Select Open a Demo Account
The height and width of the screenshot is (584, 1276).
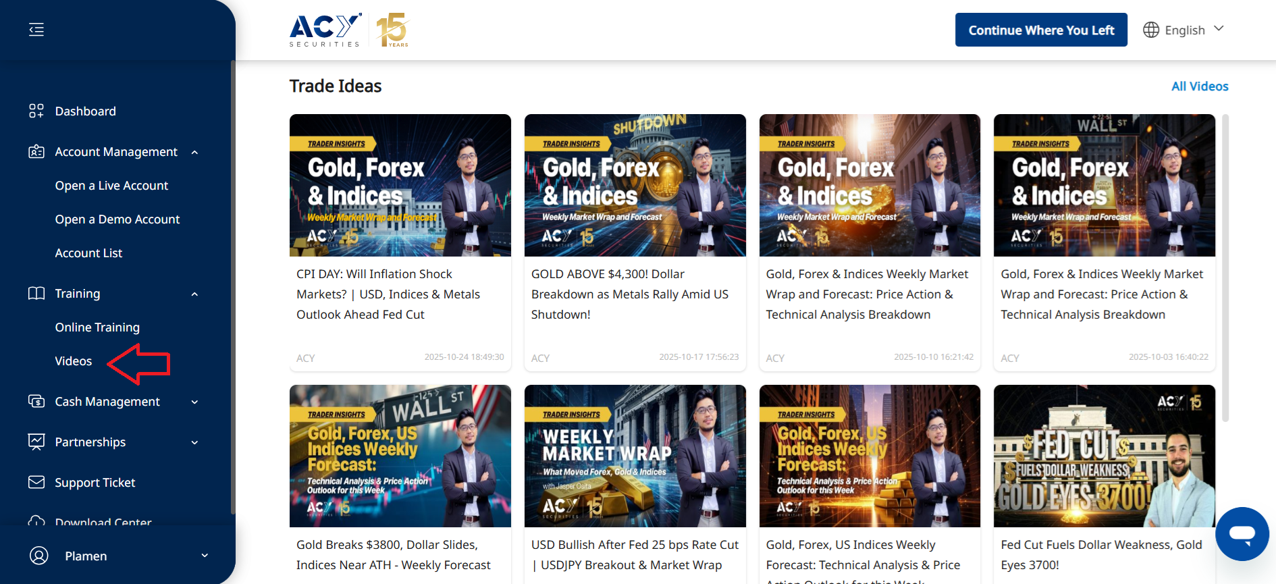tap(117, 219)
